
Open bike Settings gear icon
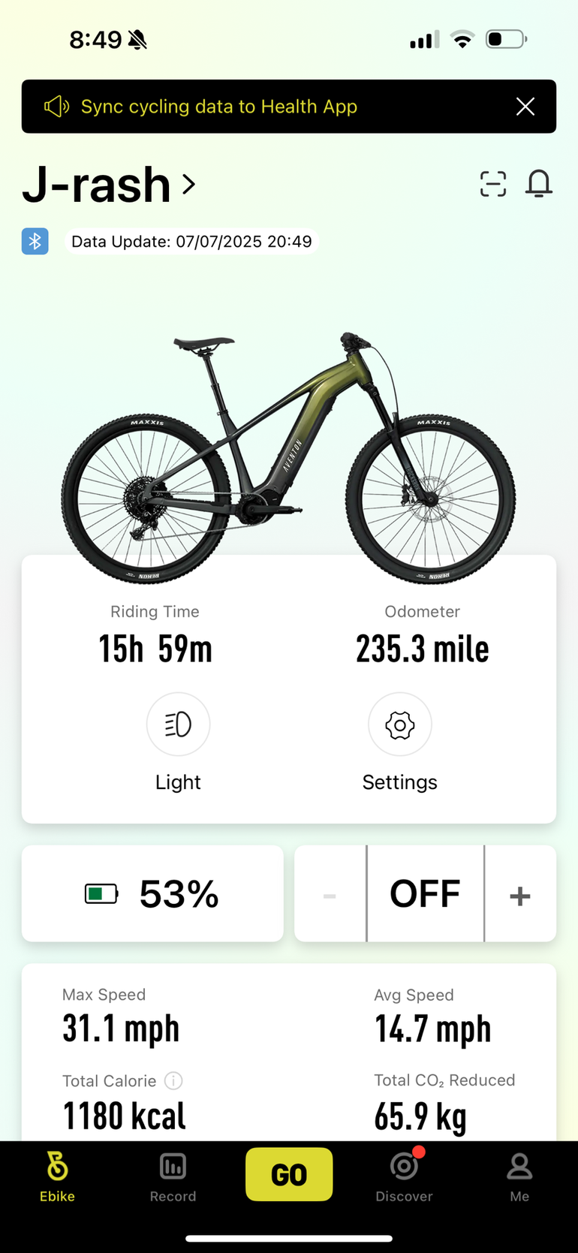pos(399,724)
